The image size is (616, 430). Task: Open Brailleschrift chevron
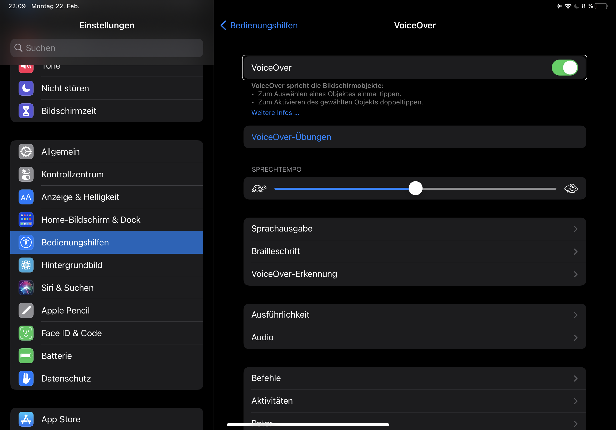pos(575,251)
